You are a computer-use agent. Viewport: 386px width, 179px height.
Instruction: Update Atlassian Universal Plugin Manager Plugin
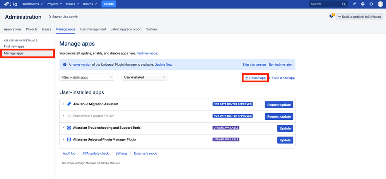point(285,140)
